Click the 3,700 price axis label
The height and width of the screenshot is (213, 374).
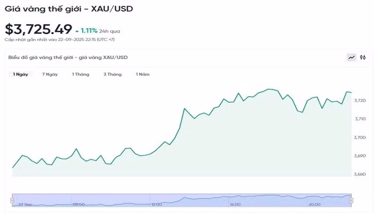360,137
